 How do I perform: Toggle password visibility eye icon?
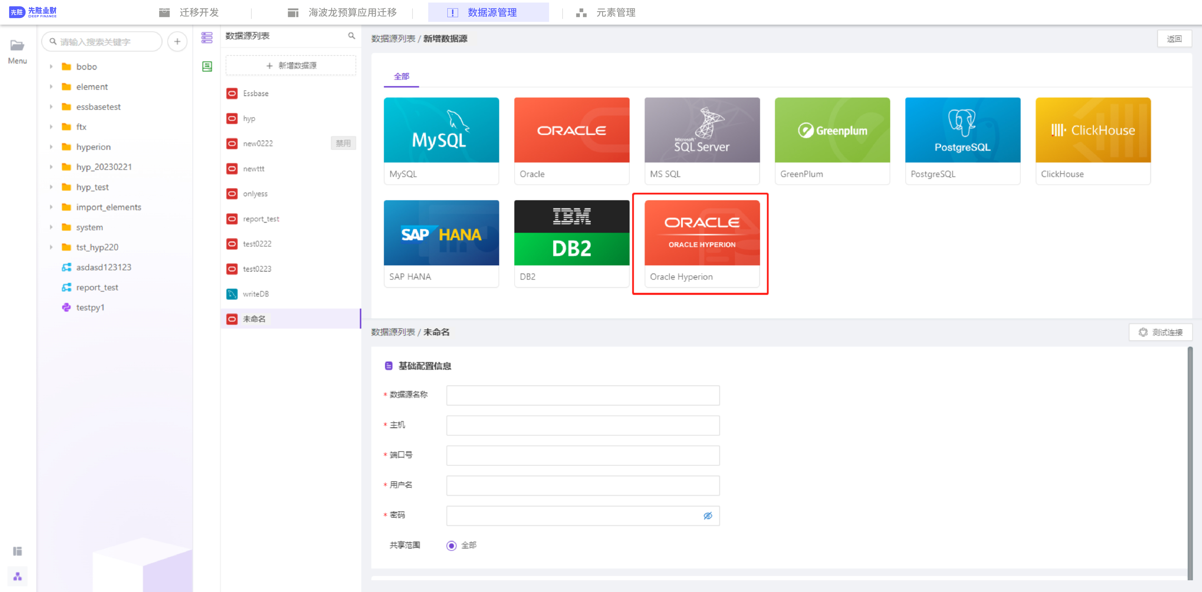point(707,515)
